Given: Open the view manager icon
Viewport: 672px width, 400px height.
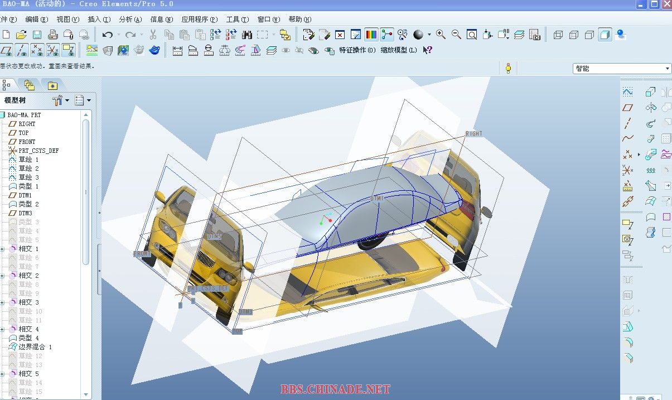Looking at the screenshot, I should pyautogui.click(x=535, y=35).
